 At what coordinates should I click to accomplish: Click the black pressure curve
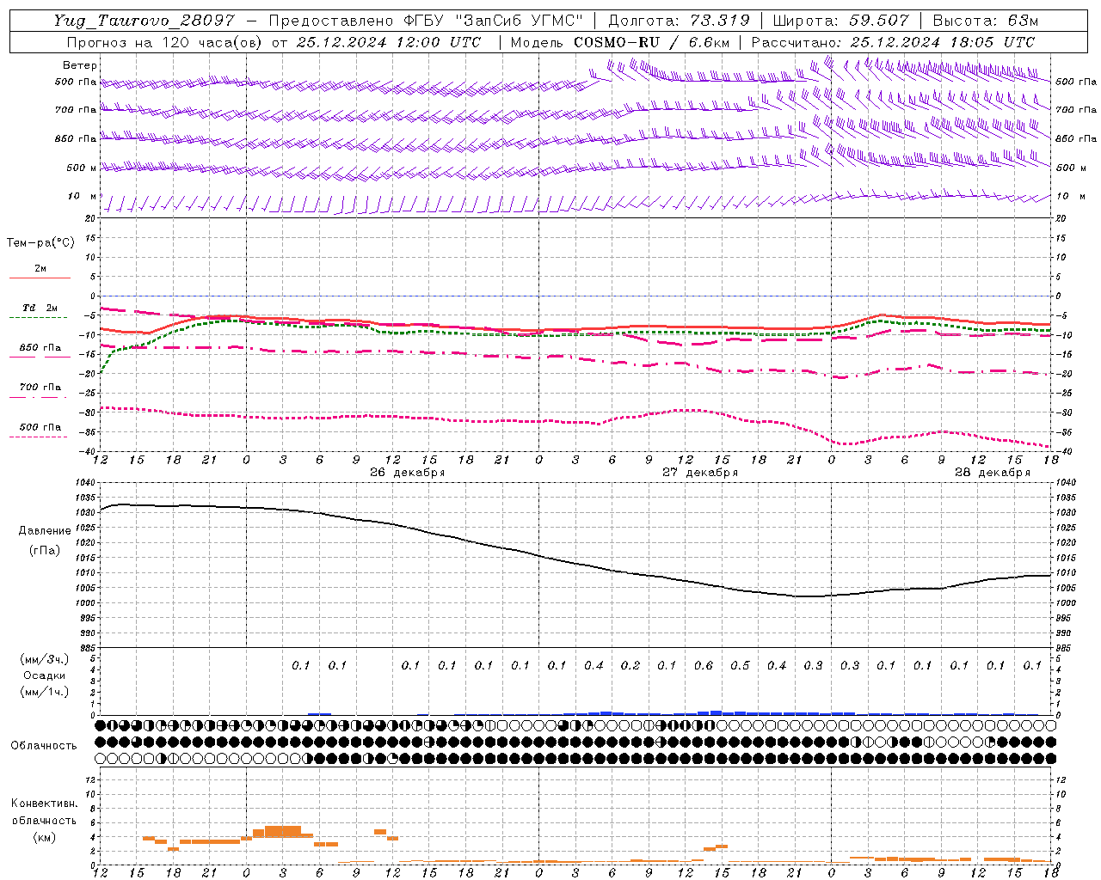click(576, 564)
